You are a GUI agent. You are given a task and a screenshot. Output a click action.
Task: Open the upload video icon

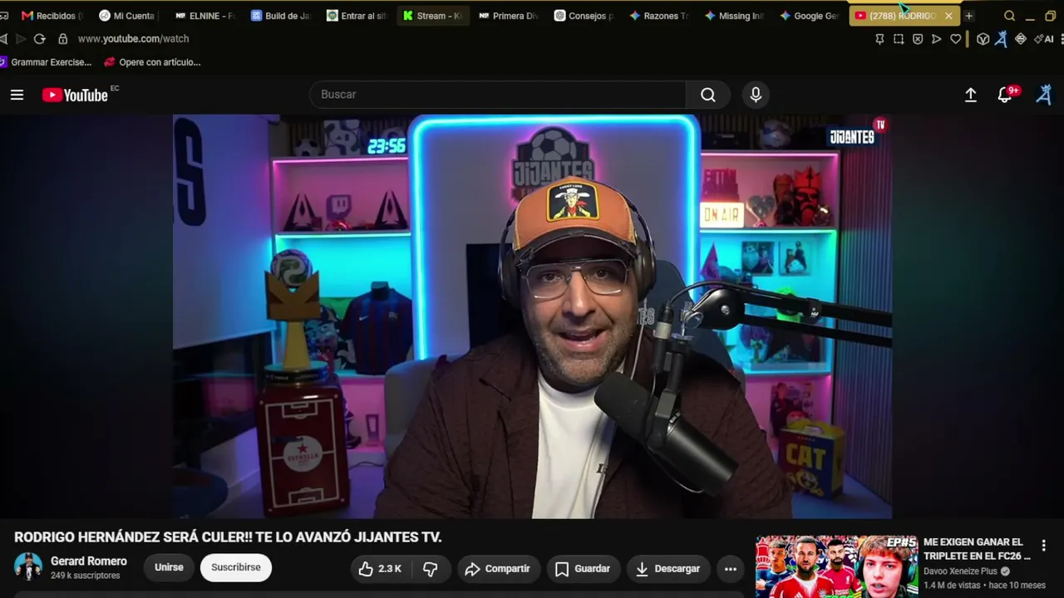[x=970, y=95]
